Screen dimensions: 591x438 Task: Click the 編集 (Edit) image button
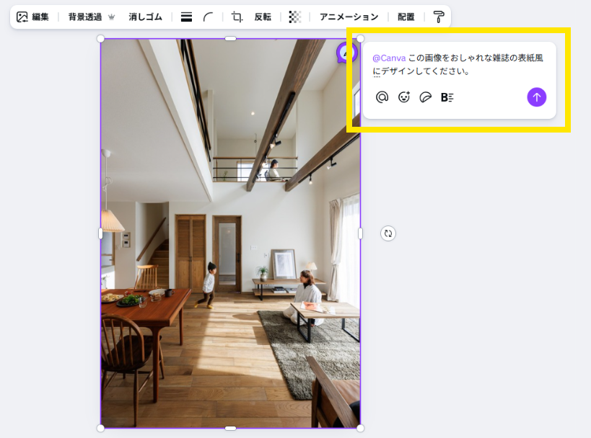click(32, 17)
